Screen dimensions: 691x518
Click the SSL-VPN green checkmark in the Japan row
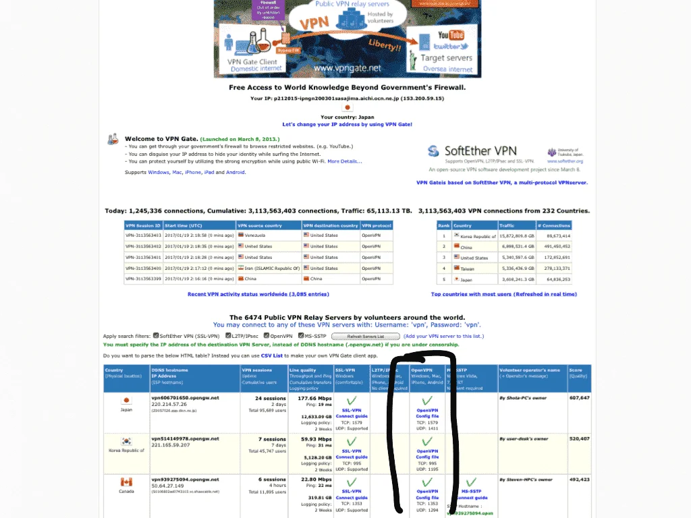351,401
